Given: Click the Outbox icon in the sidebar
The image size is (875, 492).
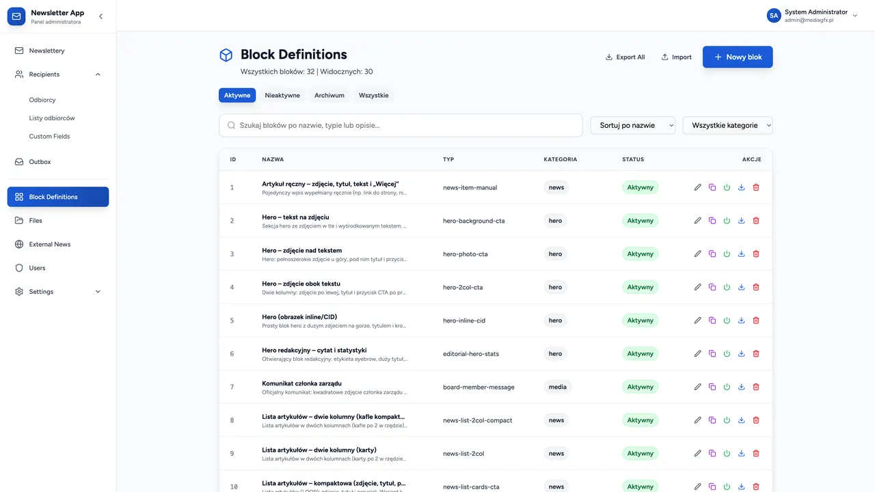Looking at the screenshot, I should 19,162.
